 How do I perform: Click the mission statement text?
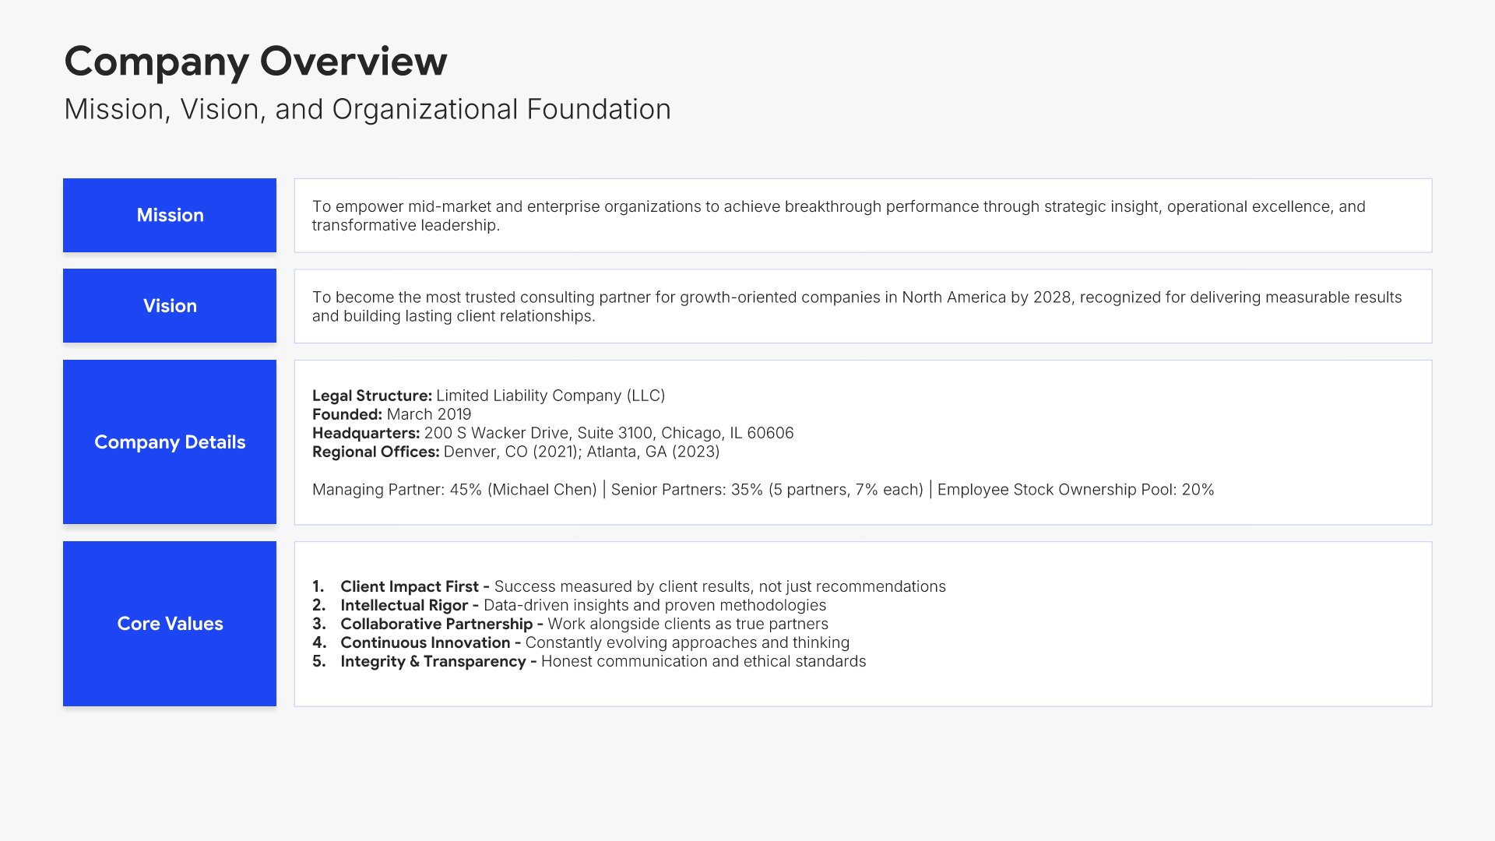pos(838,216)
